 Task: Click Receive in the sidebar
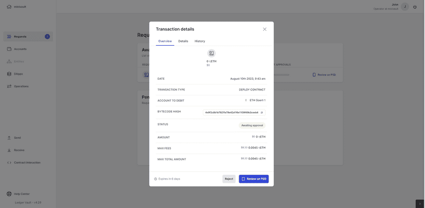point(19,150)
